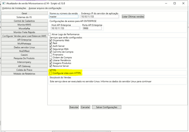Open the Pesquisa De Produto tab
189x132 pixels.
pyautogui.click(x=24, y=58)
